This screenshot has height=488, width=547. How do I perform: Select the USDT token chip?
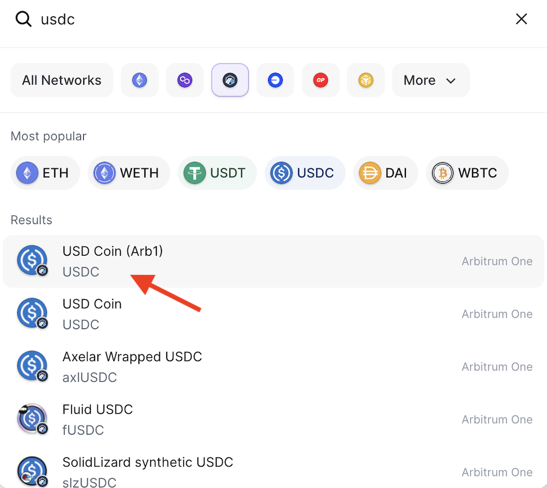point(217,173)
